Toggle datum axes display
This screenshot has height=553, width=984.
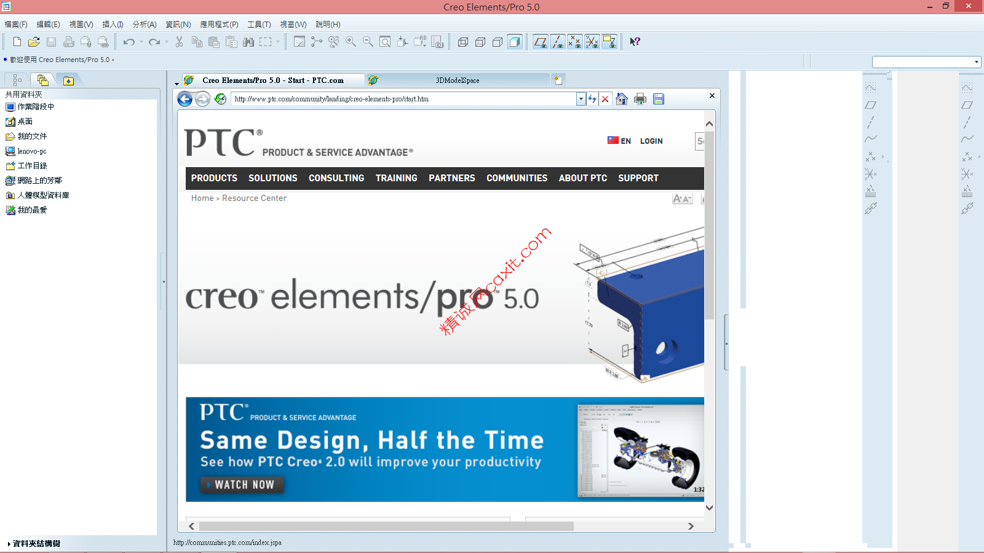point(558,42)
